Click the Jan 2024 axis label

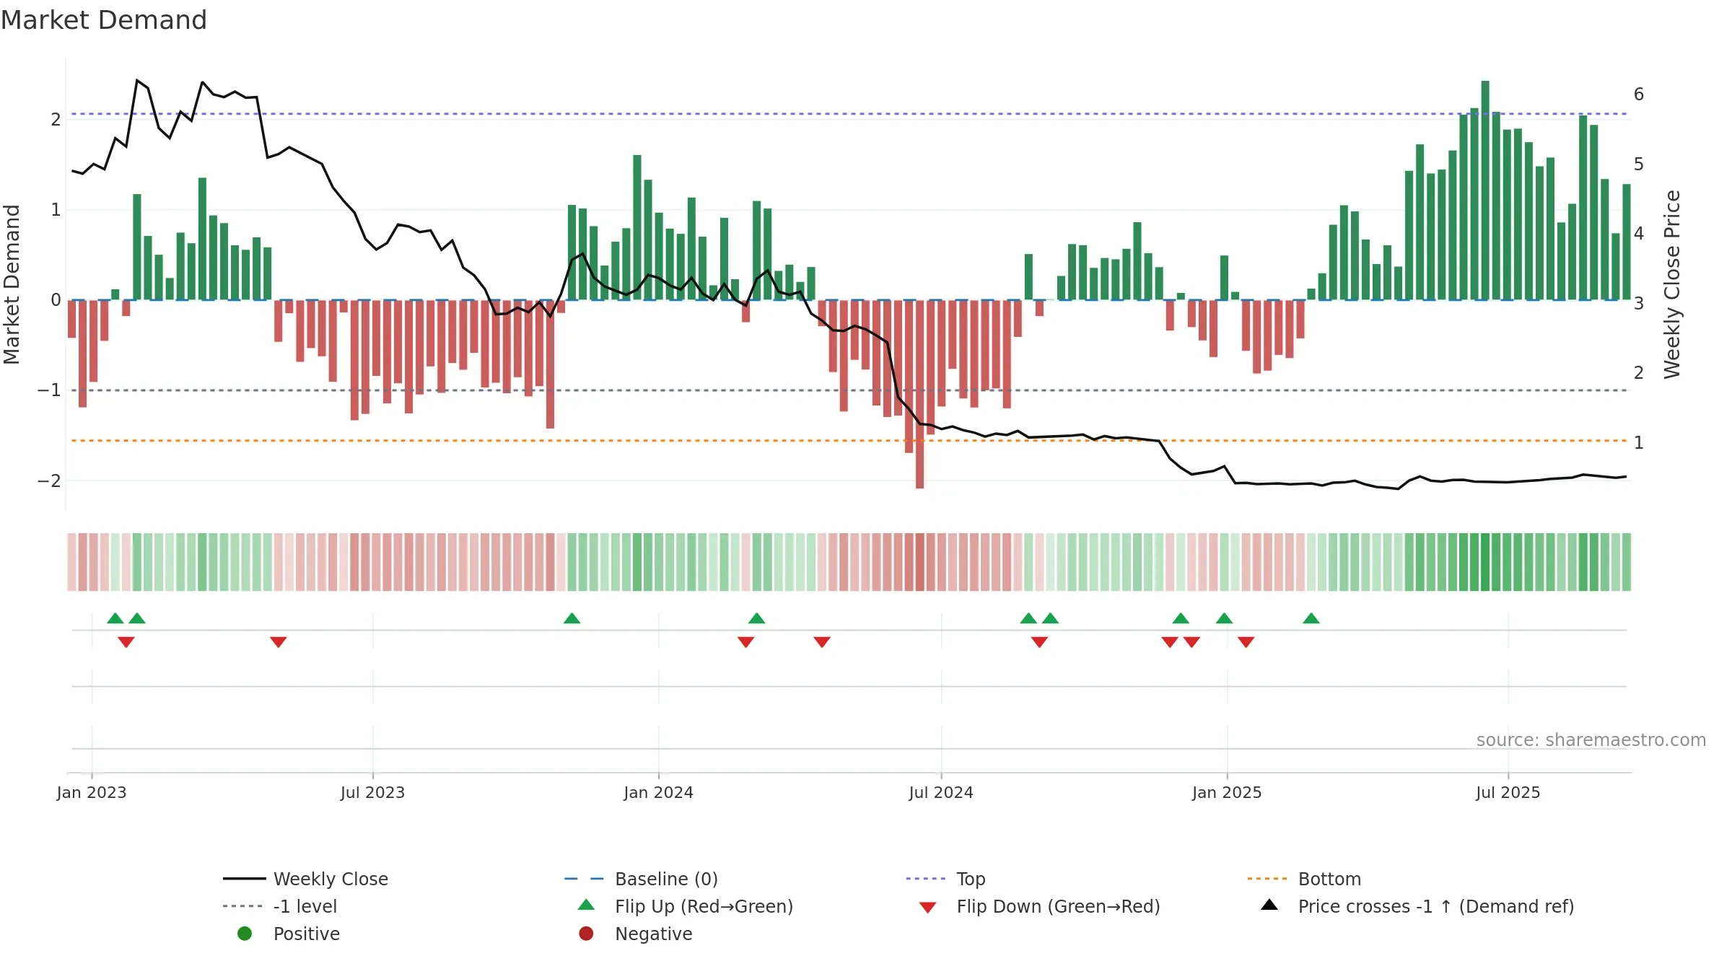coord(659,792)
